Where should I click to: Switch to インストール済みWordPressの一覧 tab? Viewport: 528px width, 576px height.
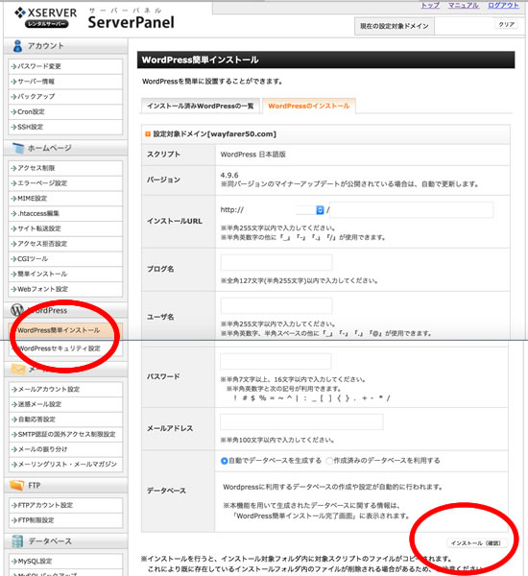(x=201, y=107)
